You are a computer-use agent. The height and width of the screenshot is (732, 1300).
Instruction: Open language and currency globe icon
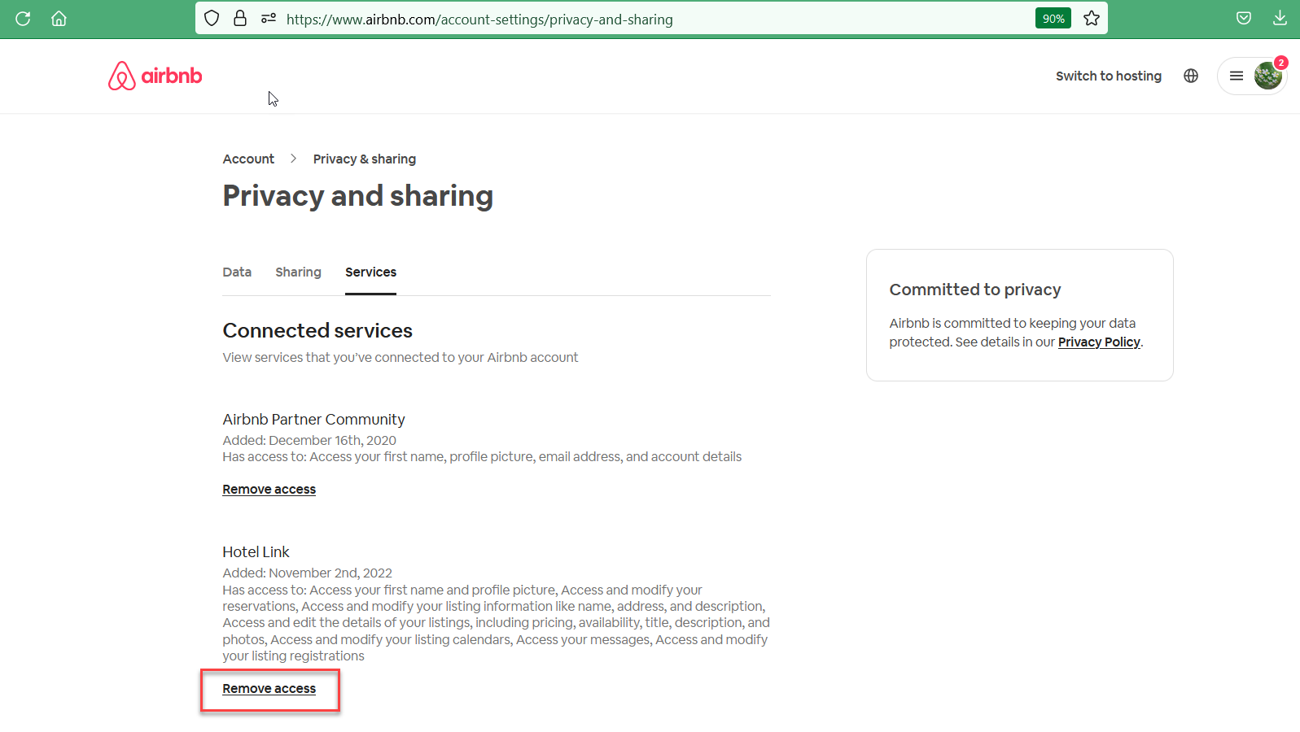(1191, 76)
